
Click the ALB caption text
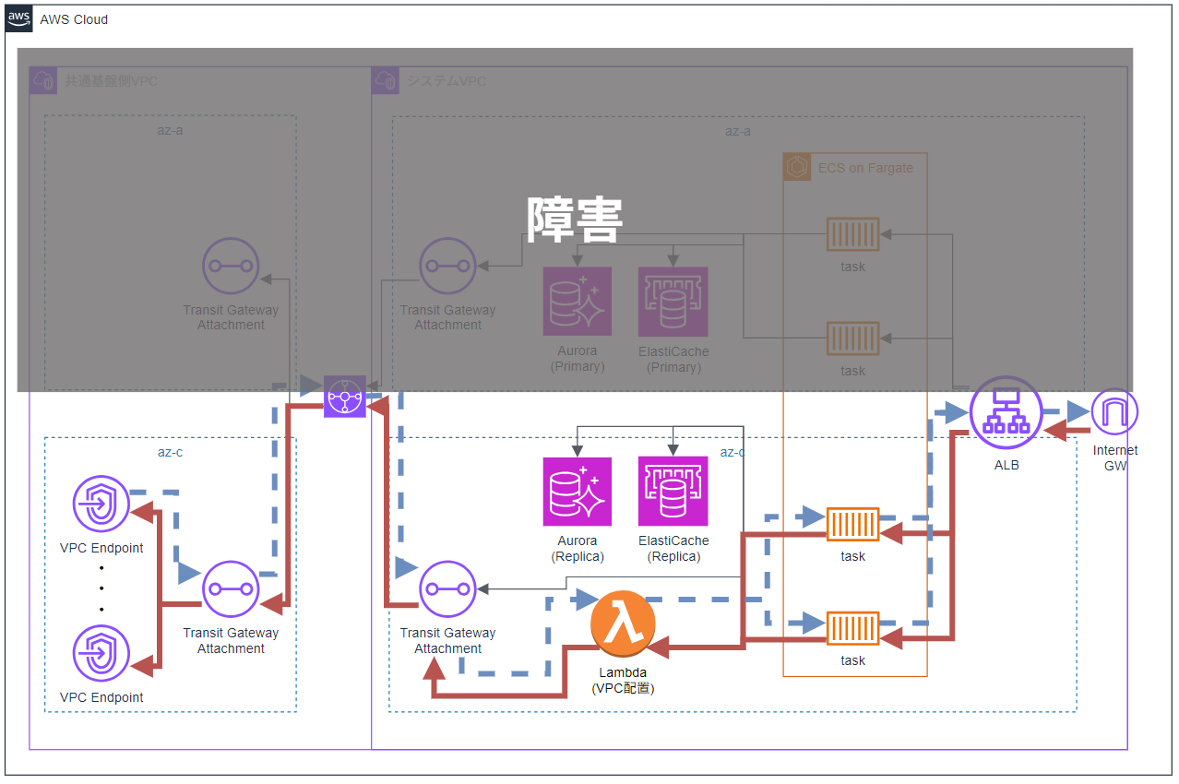pyautogui.click(x=1006, y=465)
